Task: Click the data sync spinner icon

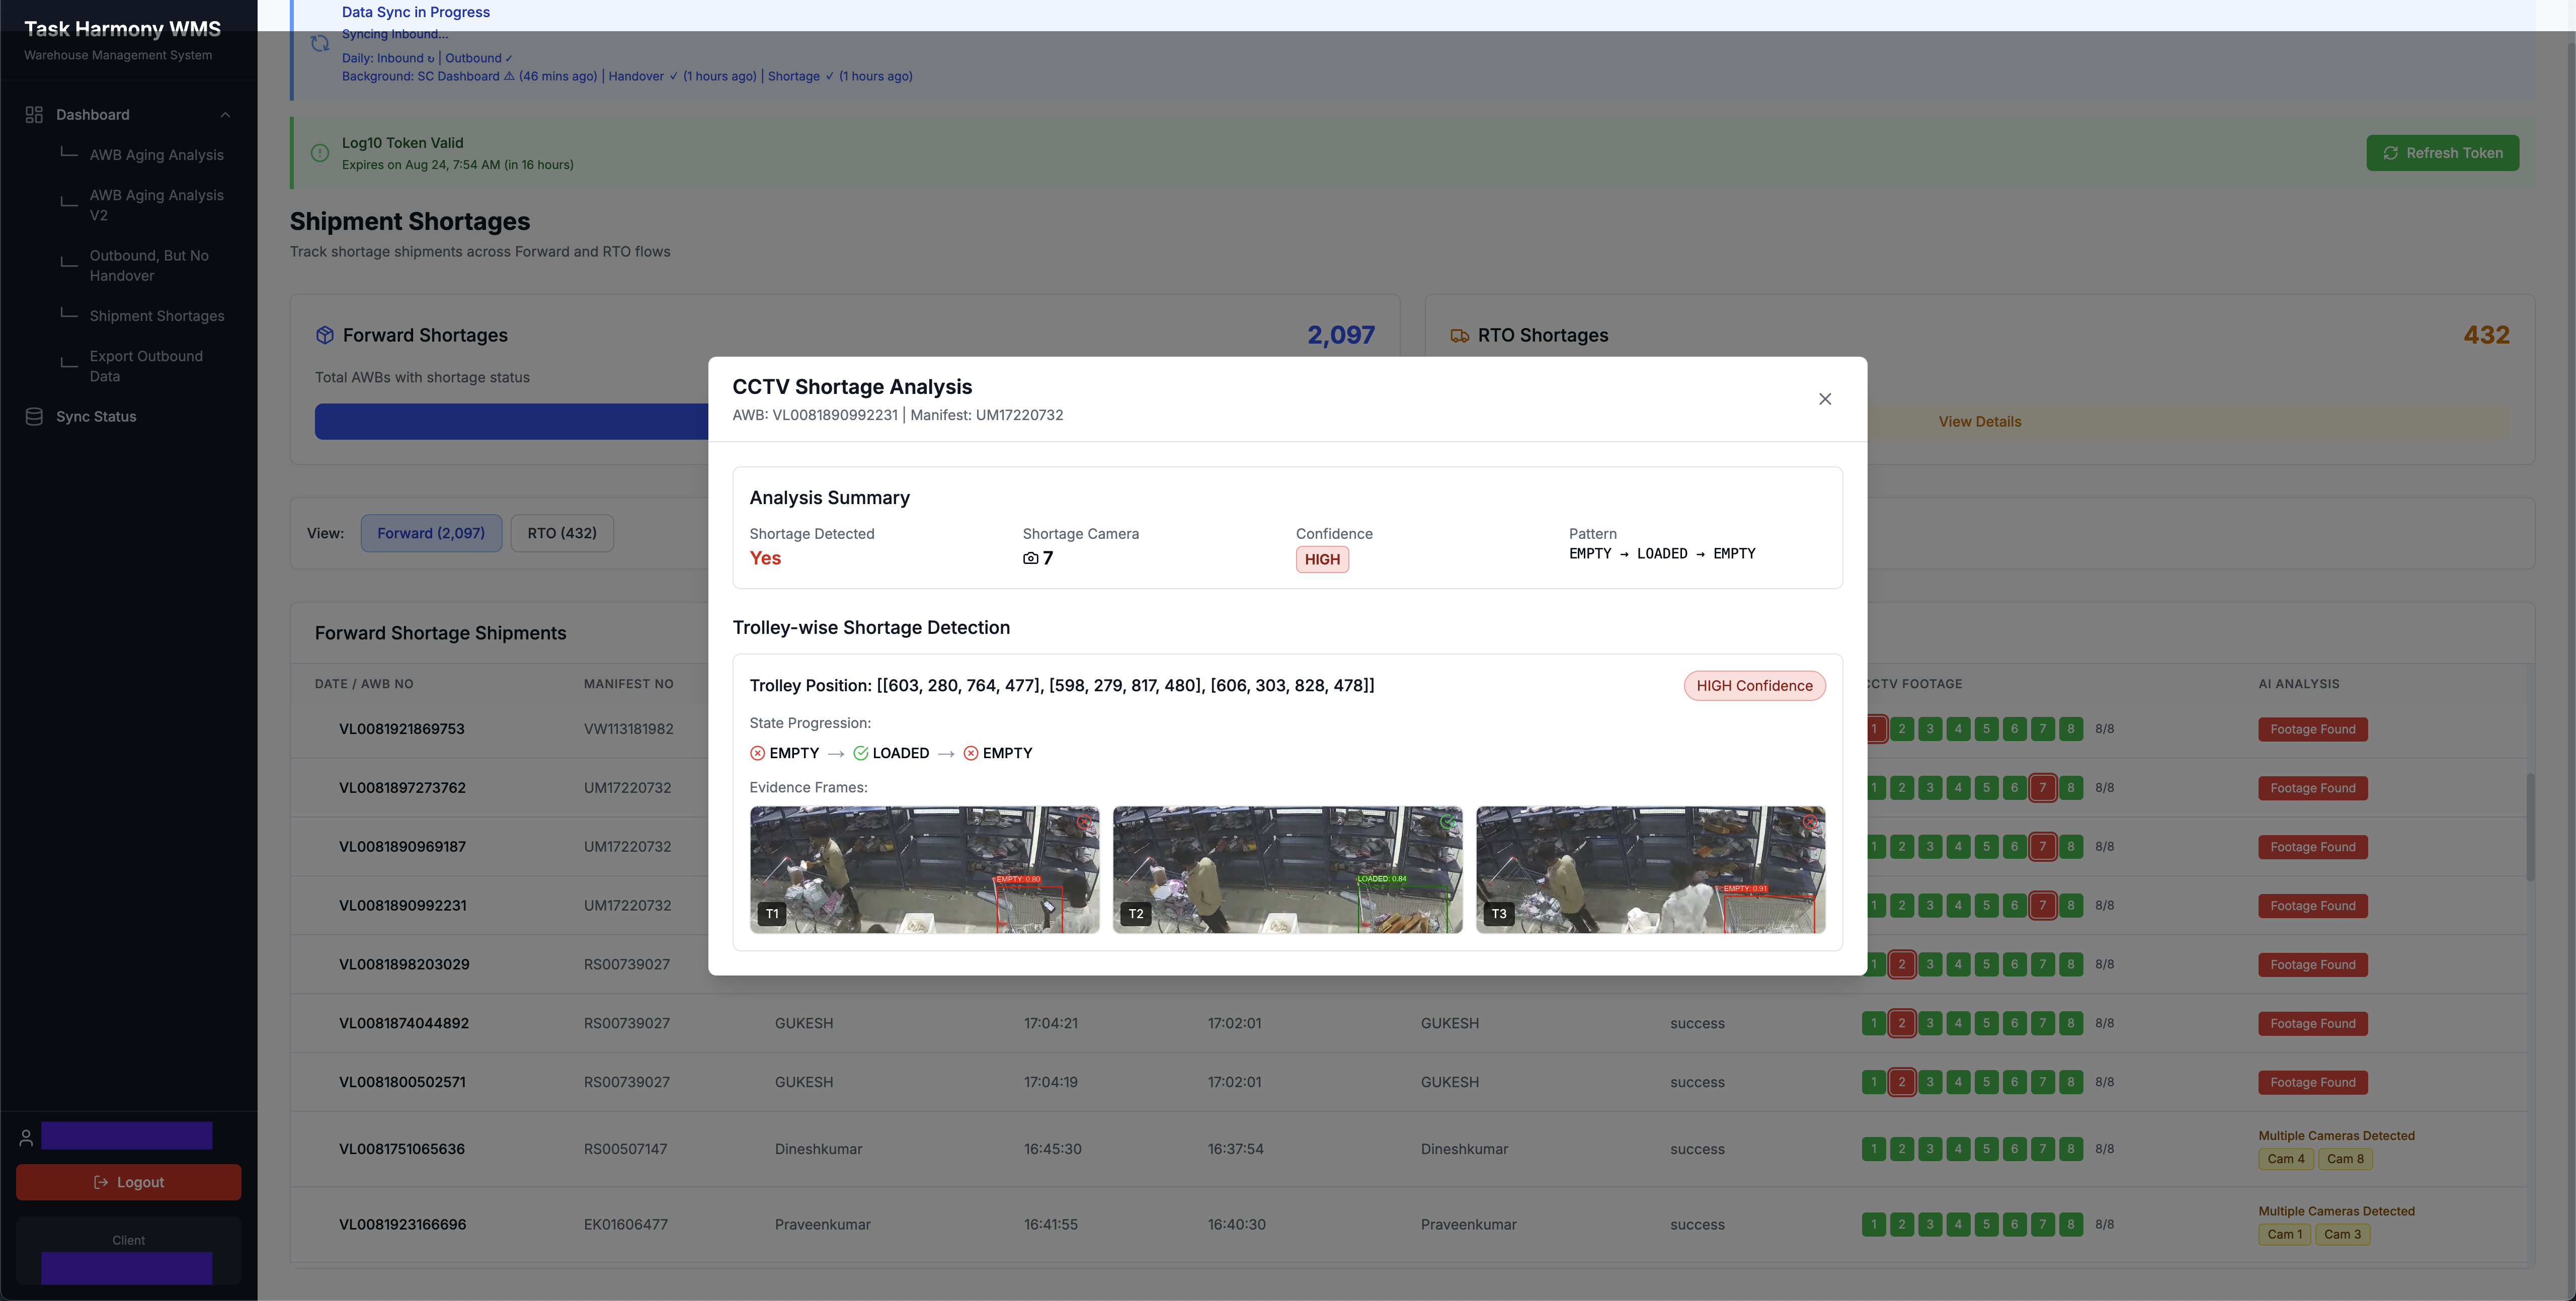Action: click(x=320, y=44)
